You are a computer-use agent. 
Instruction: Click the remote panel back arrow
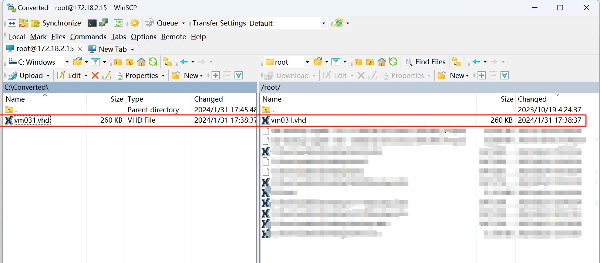pyautogui.click(x=476, y=62)
